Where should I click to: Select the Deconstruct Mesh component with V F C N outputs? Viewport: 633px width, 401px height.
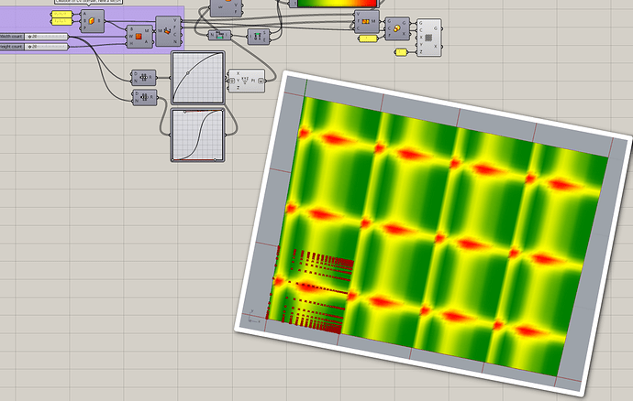tap(168, 31)
